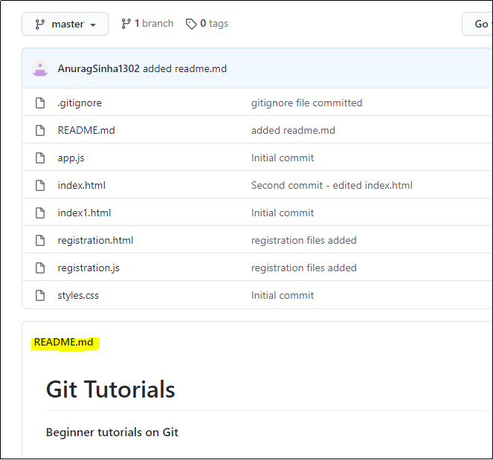Click file icon beside app.js

(41, 158)
